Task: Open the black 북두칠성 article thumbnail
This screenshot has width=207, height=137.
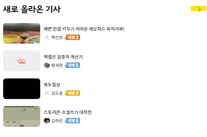Action: pyautogui.click(x=22, y=89)
